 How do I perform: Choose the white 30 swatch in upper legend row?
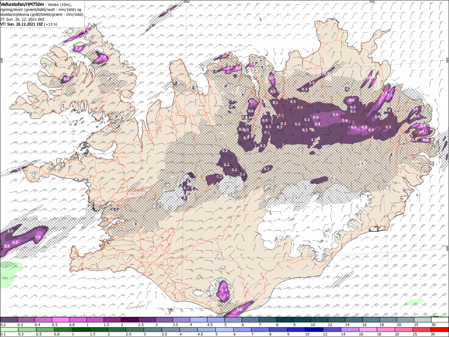tap(440, 320)
